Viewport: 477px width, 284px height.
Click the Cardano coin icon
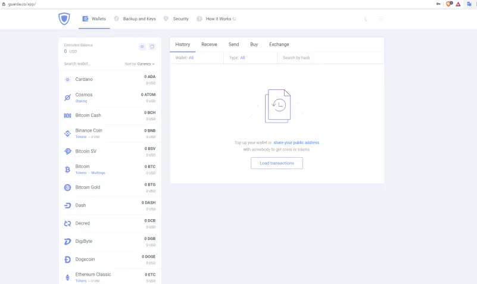pyautogui.click(x=67, y=79)
